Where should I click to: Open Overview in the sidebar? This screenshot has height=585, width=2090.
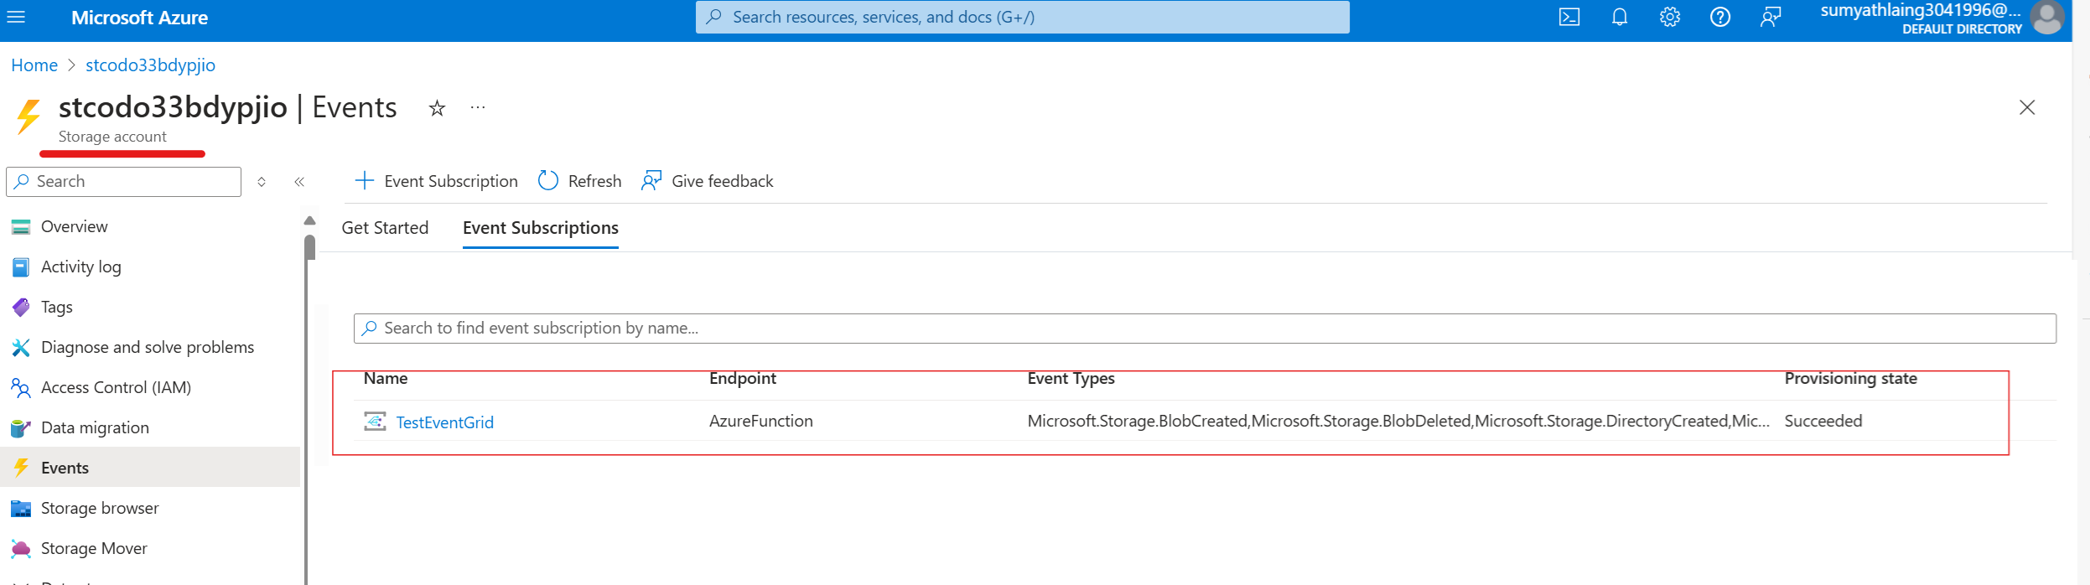(x=75, y=226)
